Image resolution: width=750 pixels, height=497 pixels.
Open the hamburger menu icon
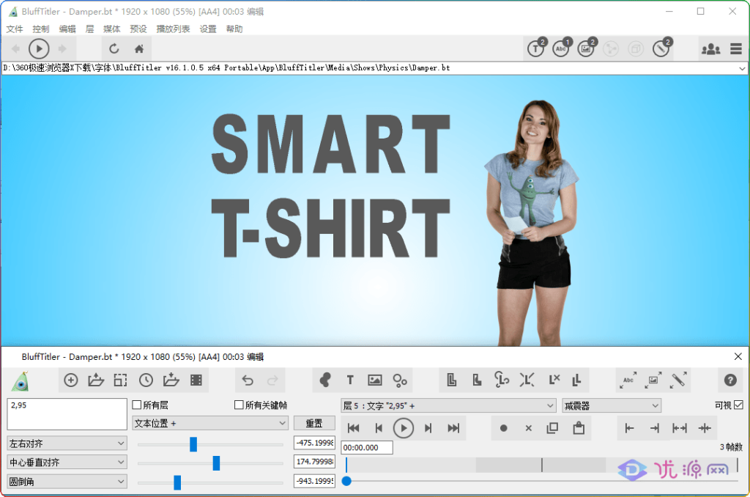click(x=736, y=48)
